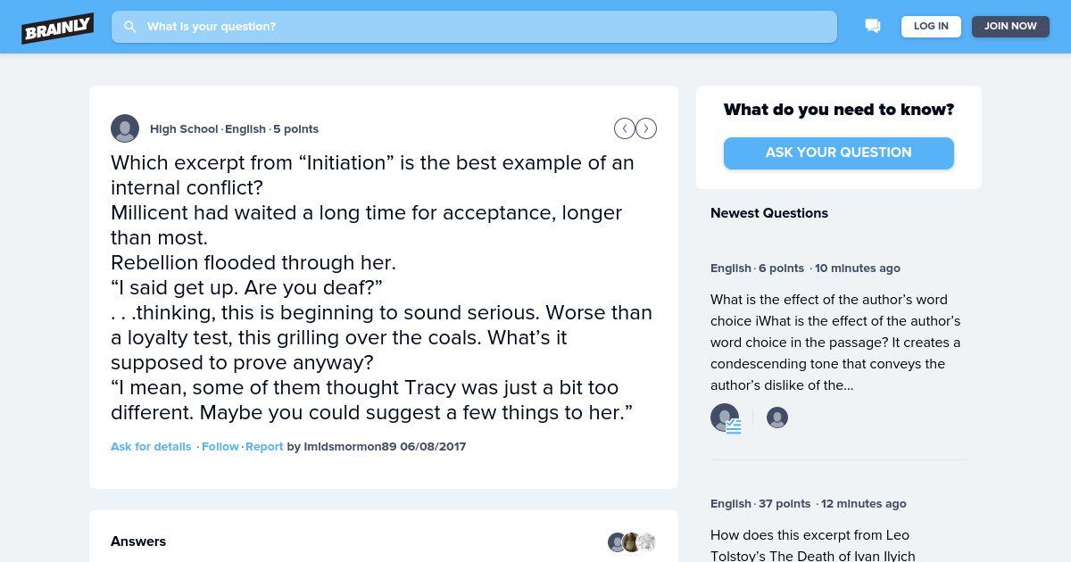Go to previous question arrow
The height and width of the screenshot is (562, 1071).
(624, 128)
